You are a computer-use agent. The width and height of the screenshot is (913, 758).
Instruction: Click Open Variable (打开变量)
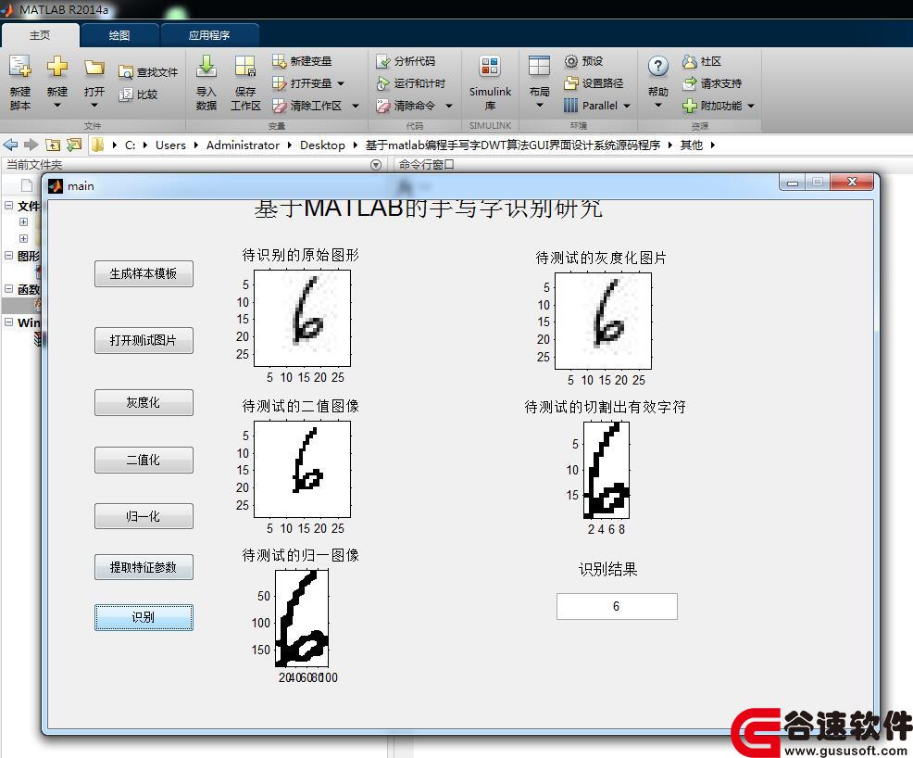(x=302, y=83)
